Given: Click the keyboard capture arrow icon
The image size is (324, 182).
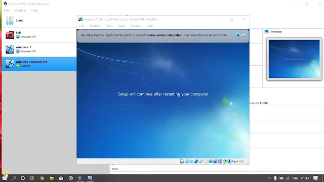Looking at the screenshot, I should click(x=229, y=161).
